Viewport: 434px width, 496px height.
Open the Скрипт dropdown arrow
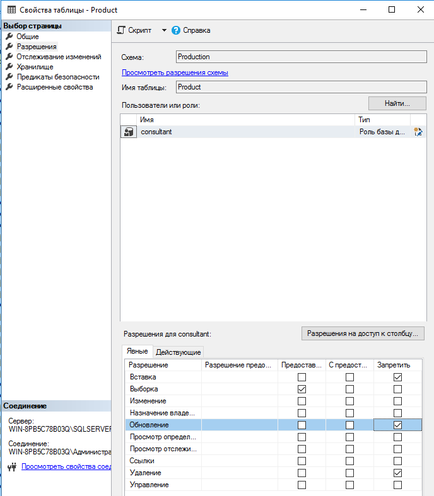click(164, 30)
